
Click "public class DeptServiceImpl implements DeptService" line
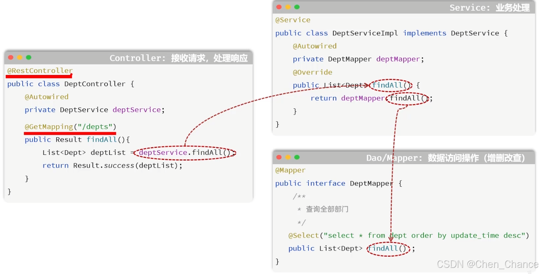[x=391, y=33]
